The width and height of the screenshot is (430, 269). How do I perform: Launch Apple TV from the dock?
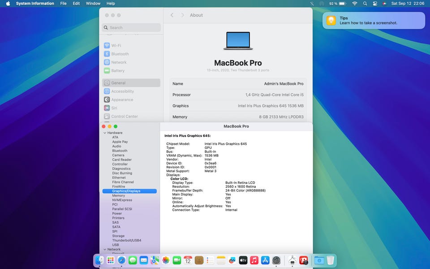(243, 260)
